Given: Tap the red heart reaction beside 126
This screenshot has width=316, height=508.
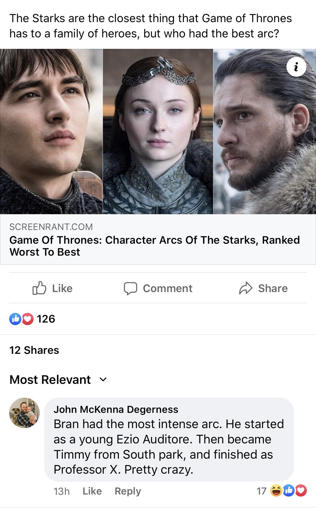Looking at the screenshot, I should tap(28, 319).
